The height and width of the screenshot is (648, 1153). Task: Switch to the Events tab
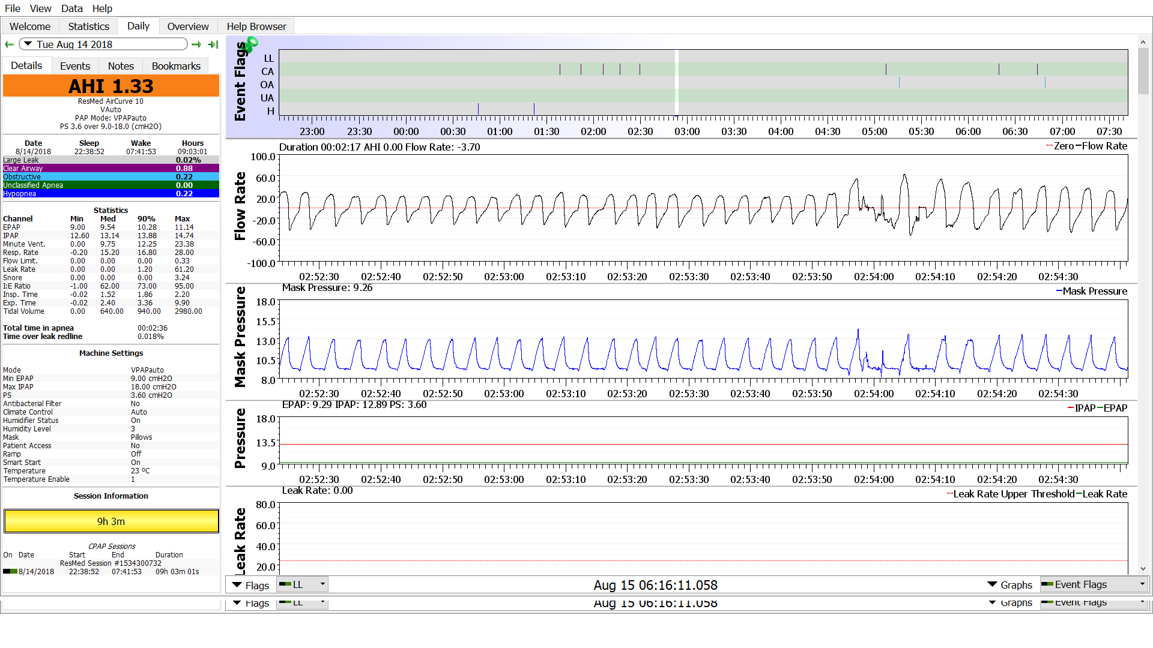click(75, 66)
